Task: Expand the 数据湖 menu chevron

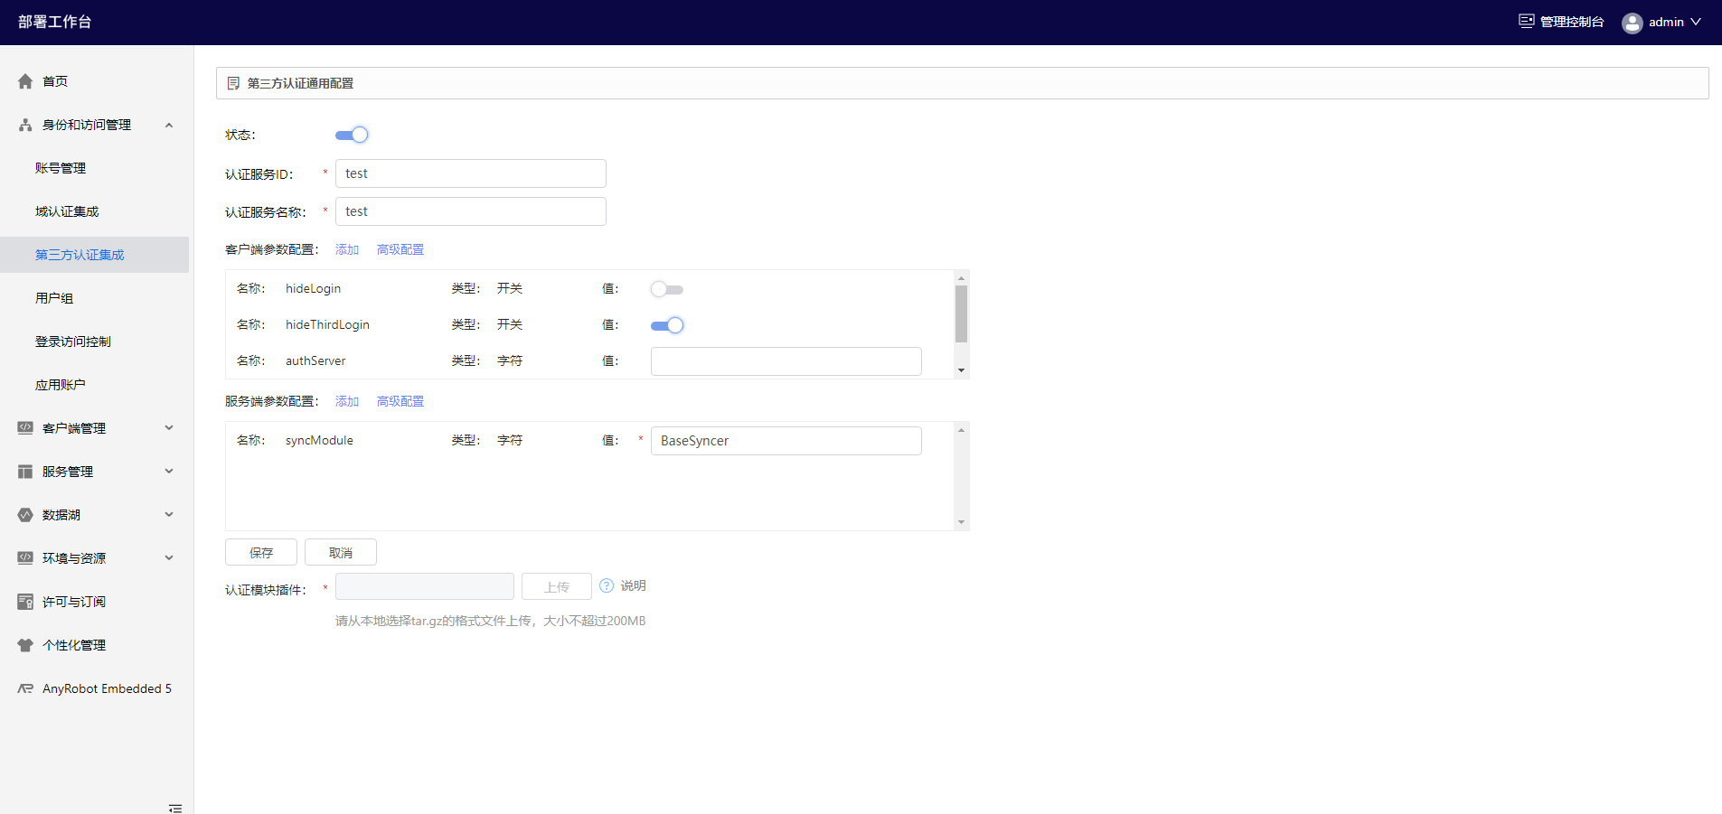Action: coord(169,515)
